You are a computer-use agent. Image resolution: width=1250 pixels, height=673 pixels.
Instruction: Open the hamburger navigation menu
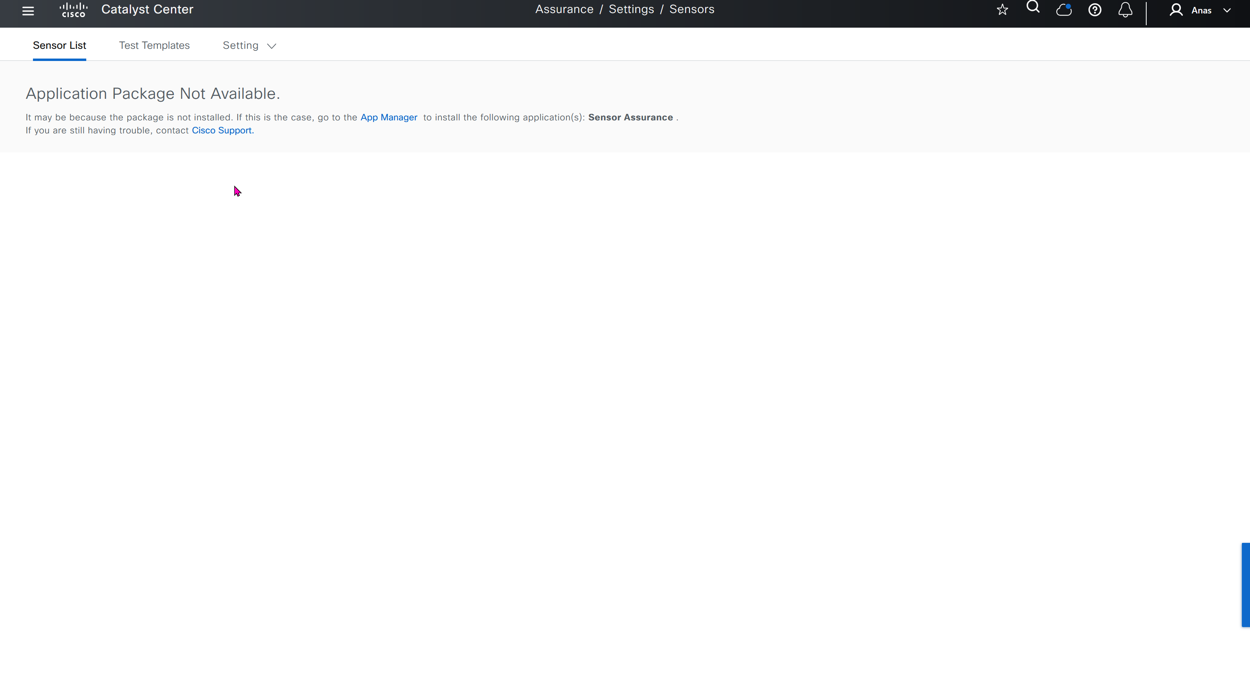pyautogui.click(x=28, y=11)
